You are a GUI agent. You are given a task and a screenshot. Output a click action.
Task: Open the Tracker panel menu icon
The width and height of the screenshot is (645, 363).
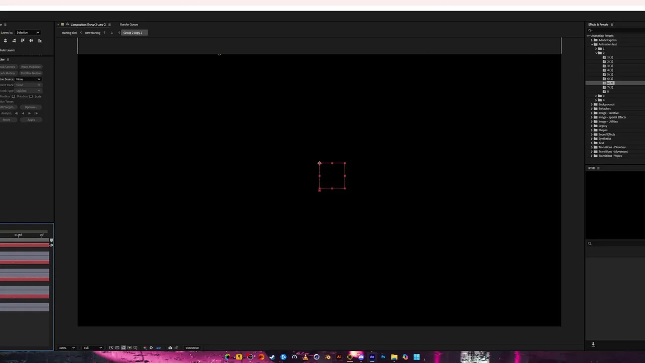click(8, 59)
